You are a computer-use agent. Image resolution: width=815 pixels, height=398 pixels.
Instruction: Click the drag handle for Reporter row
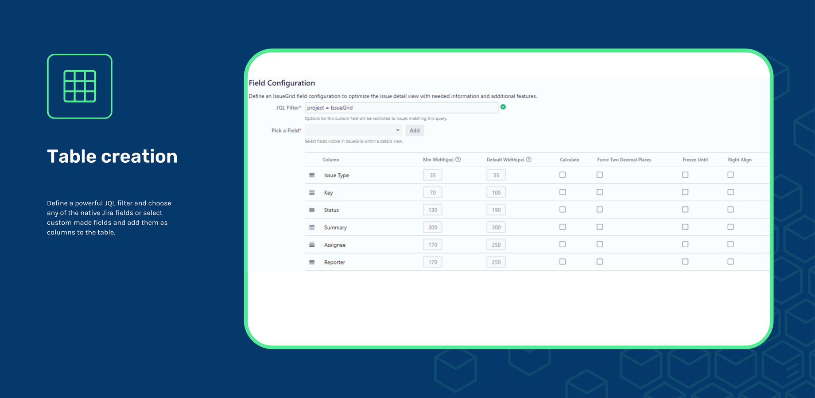[312, 262]
